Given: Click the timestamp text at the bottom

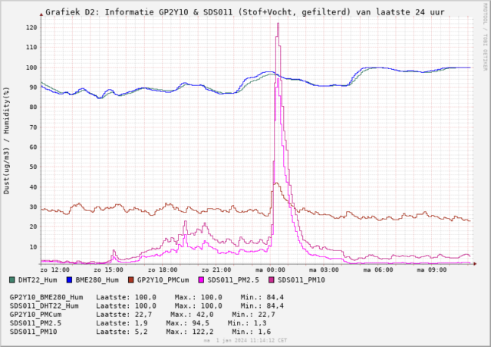Looking at the screenshot, I should [245, 340].
